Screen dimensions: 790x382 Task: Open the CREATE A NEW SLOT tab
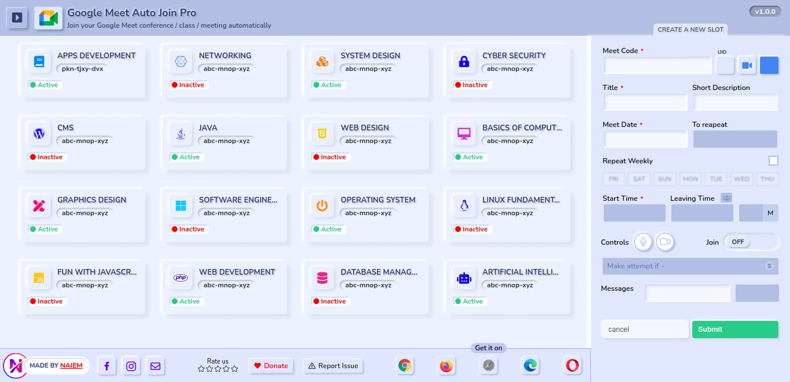[x=691, y=29]
